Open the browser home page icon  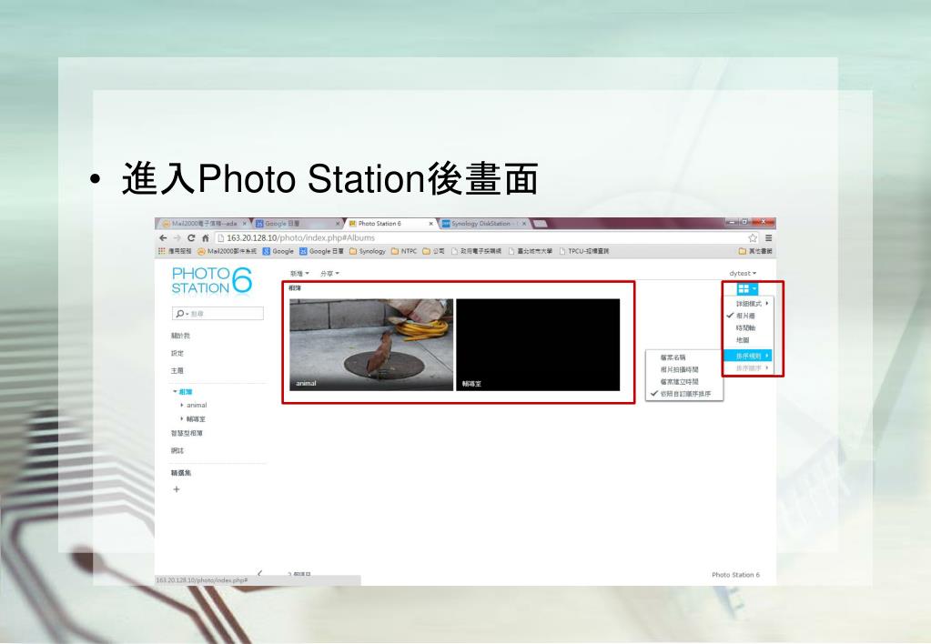tap(206, 237)
